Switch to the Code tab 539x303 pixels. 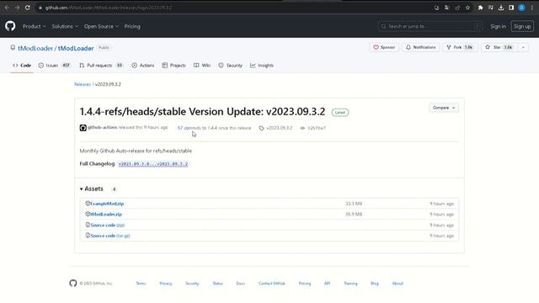click(22, 66)
